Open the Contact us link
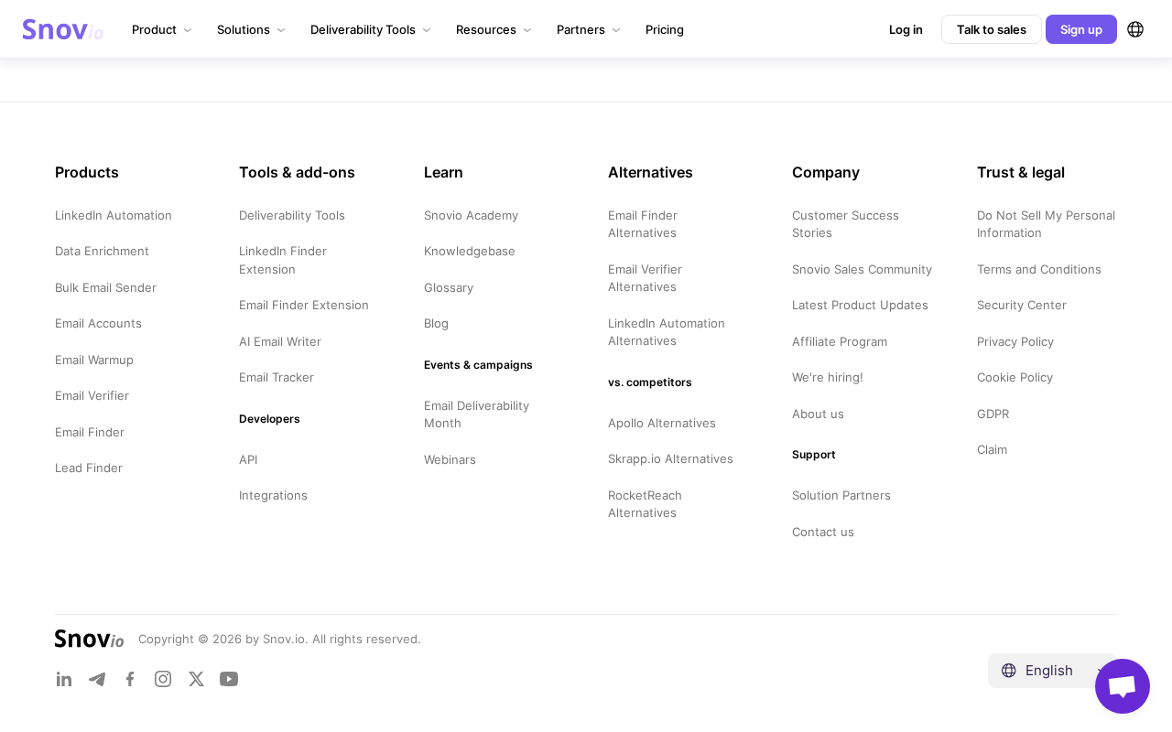The width and height of the screenshot is (1172, 732). tap(823, 532)
